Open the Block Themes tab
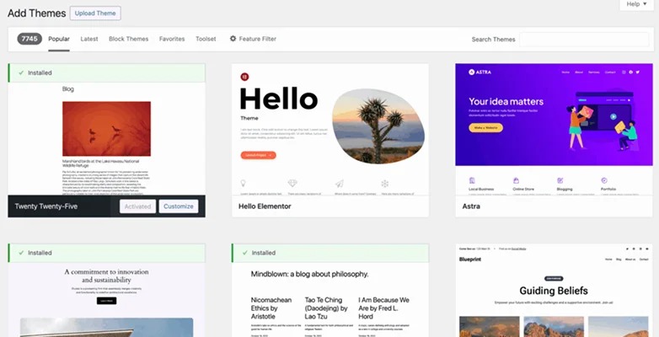Image resolution: width=659 pixels, height=337 pixels. [x=129, y=39]
